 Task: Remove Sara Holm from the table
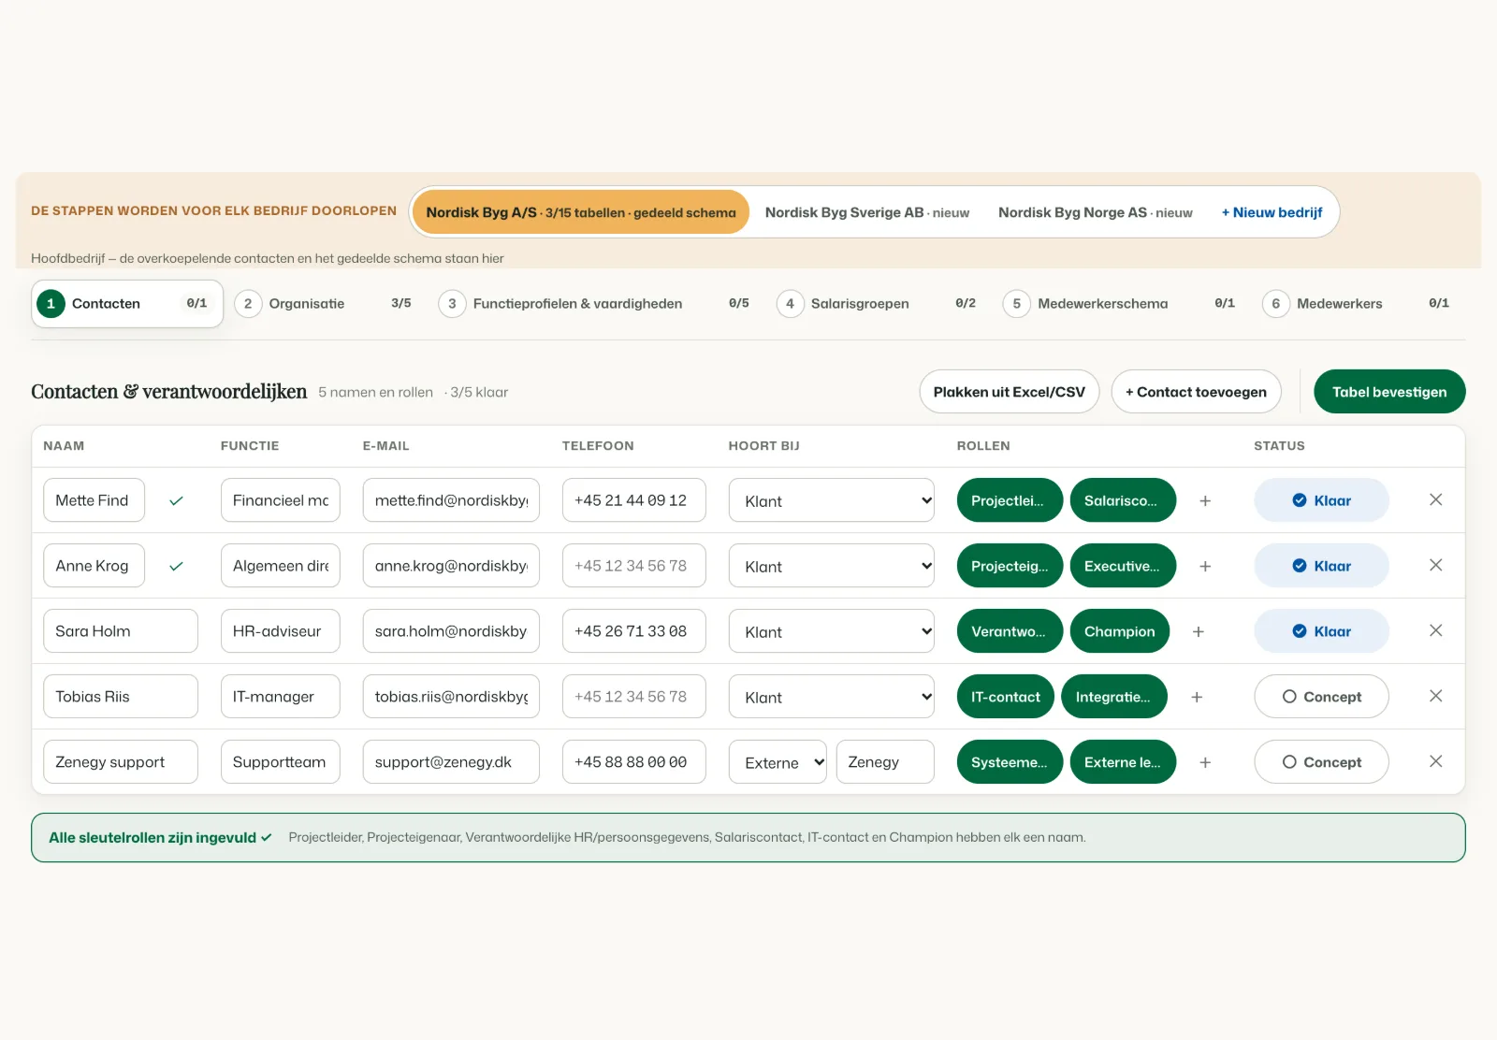(1435, 631)
